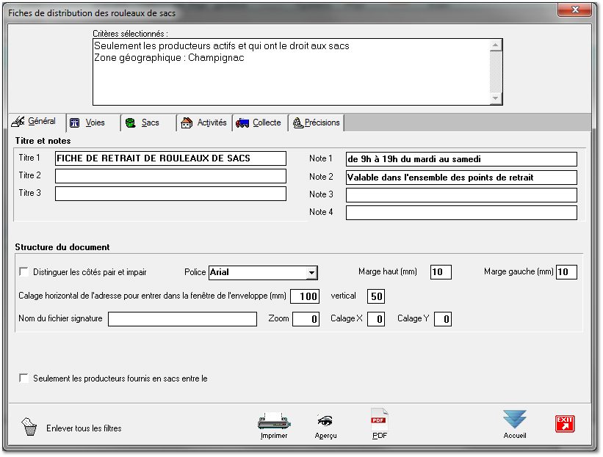Click the Marge haut value field

pyautogui.click(x=441, y=273)
